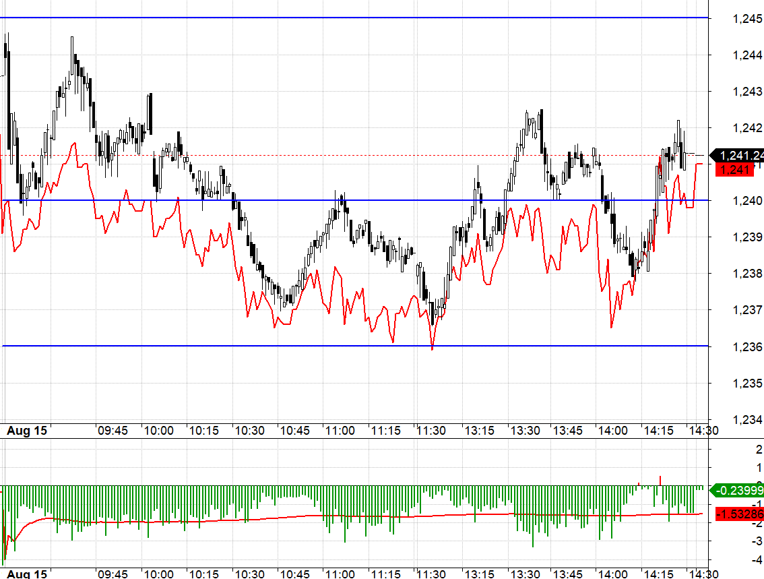Screen dimensions: 764x579
Task: Click the black 1,241.24 current price tag
Action: click(740, 156)
